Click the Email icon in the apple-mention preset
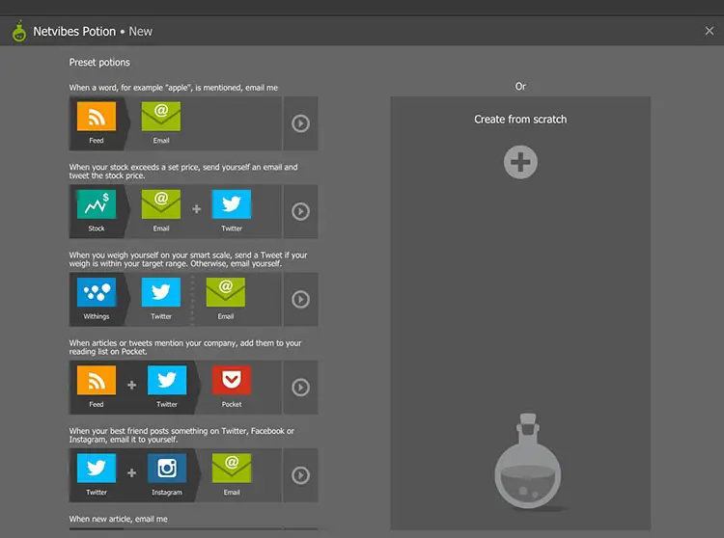The height and width of the screenshot is (538, 724). (160, 117)
